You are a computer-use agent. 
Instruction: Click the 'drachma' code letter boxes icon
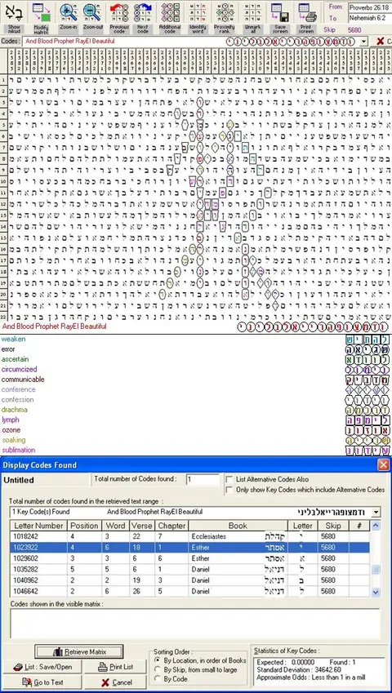pyautogui.click(x=367, y=410)
